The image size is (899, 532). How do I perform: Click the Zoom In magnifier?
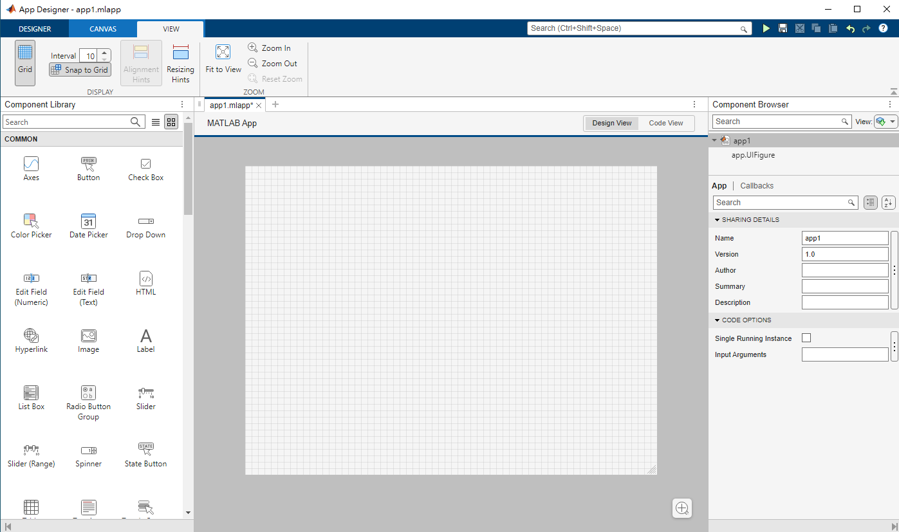pyautogui.click(x=253, y=48)
